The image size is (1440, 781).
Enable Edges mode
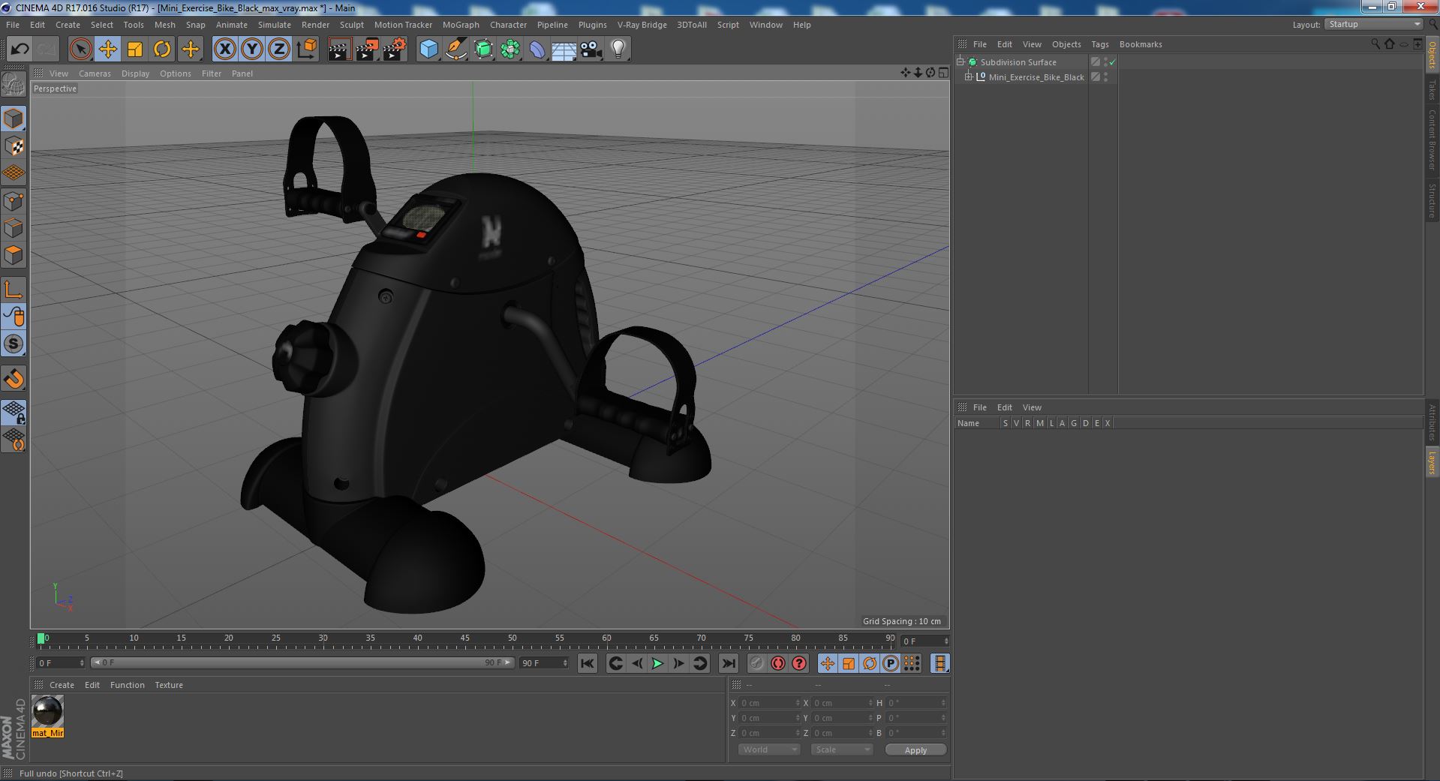tap(14, 228)
